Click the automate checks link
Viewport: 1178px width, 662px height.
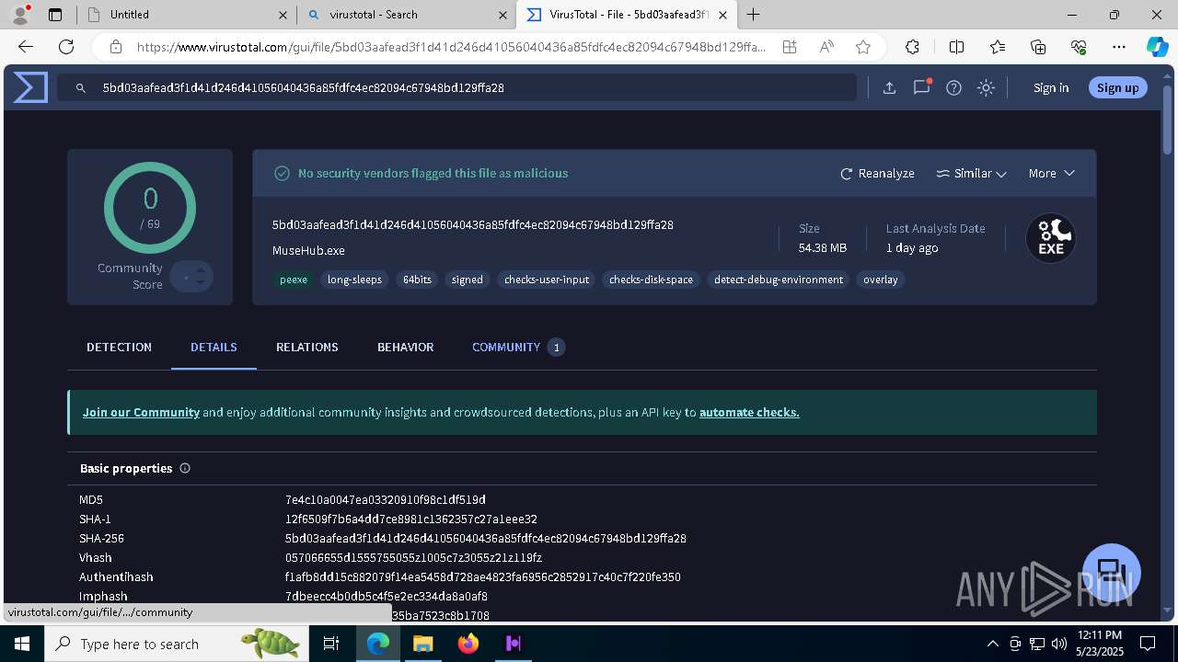tap(749, 412)
